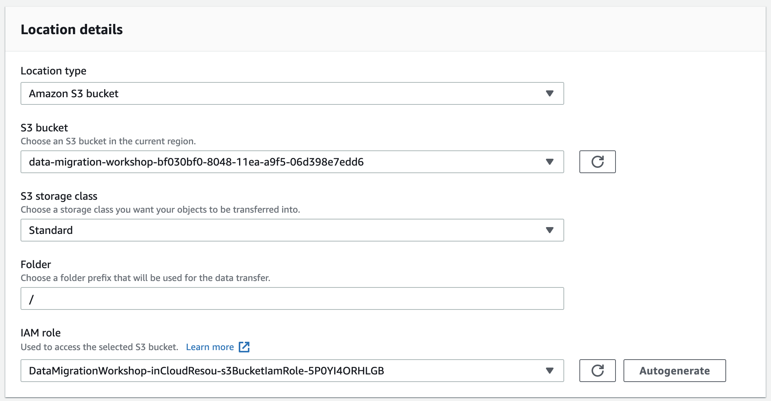This screenshot has height=401, width=771.
Task: Click the 'S3 storage class' field label
Action: [59, 196]
